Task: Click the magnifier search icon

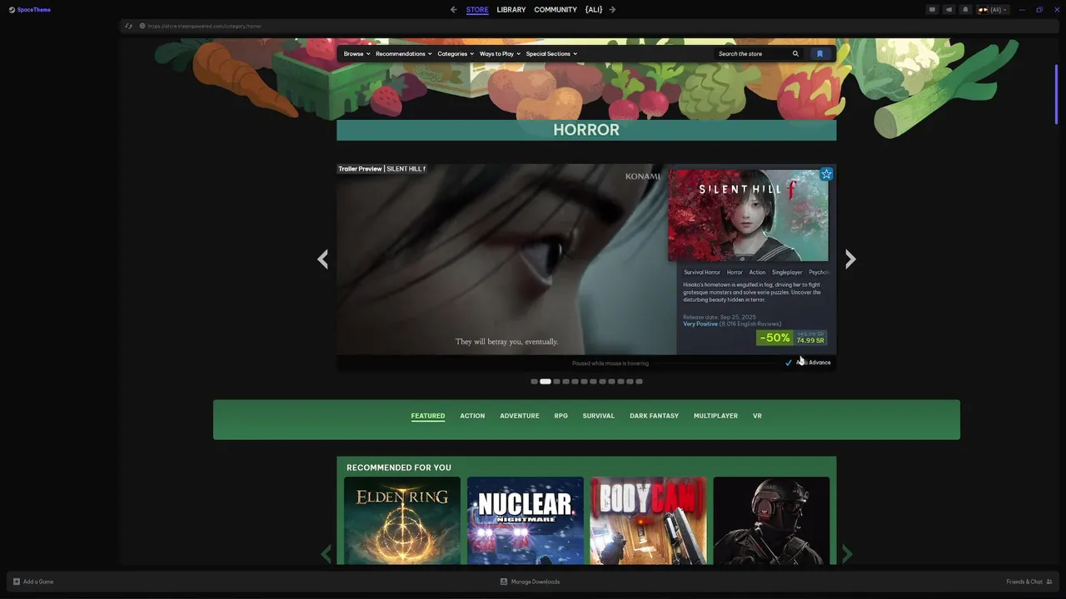Action: [795, 54]
